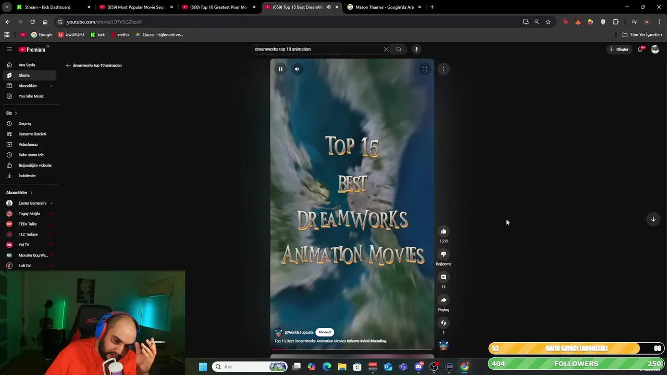
Task: Open Lofi Girl channel subscription
Action: pos(29,266)
